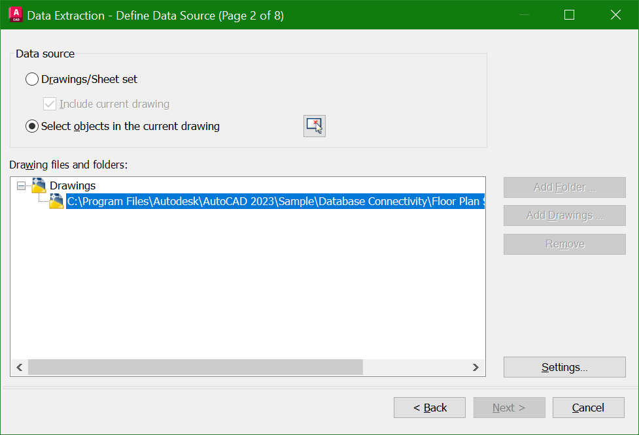639x435 pixels.
Task: Click the AutoCAD logo in title bar
Action: (12, 14)
